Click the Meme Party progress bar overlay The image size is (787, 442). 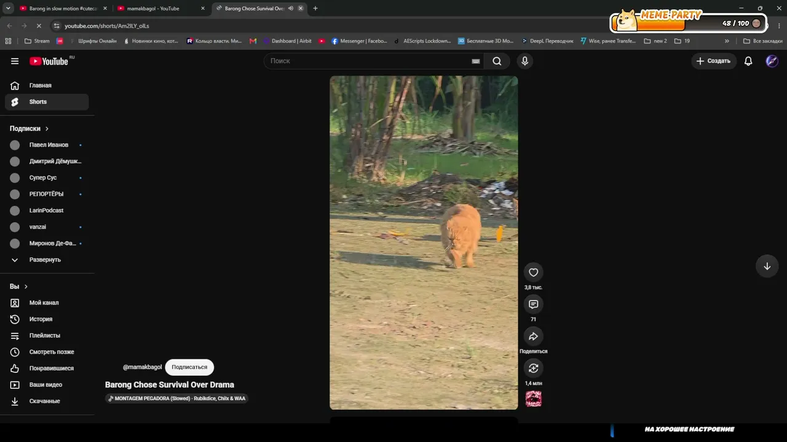pyautogui.click(x=689, y=22)
